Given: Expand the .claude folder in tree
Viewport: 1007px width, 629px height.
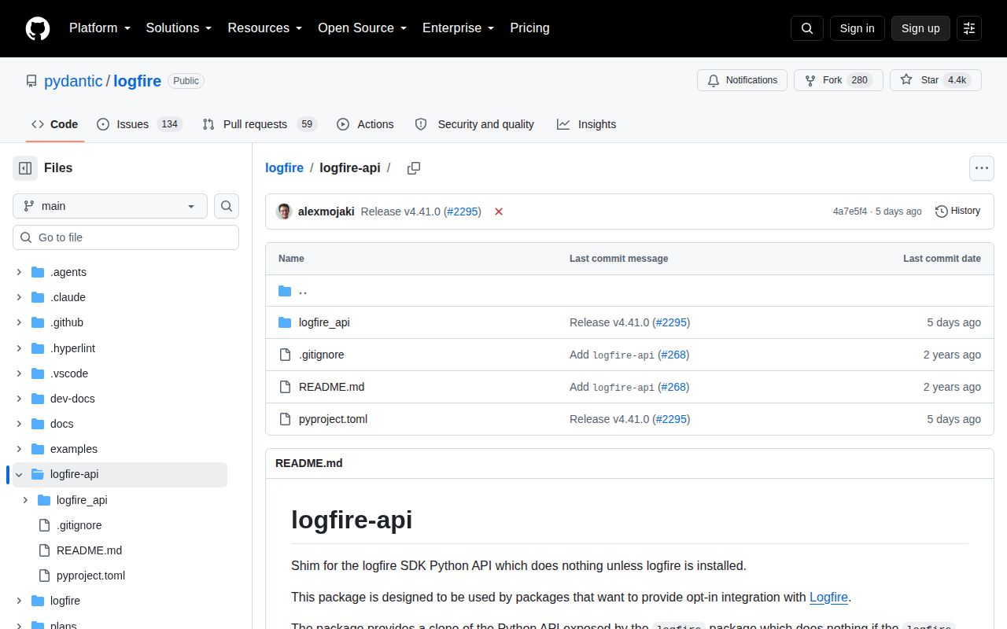Looking at the screenshot, I should 19,297.
